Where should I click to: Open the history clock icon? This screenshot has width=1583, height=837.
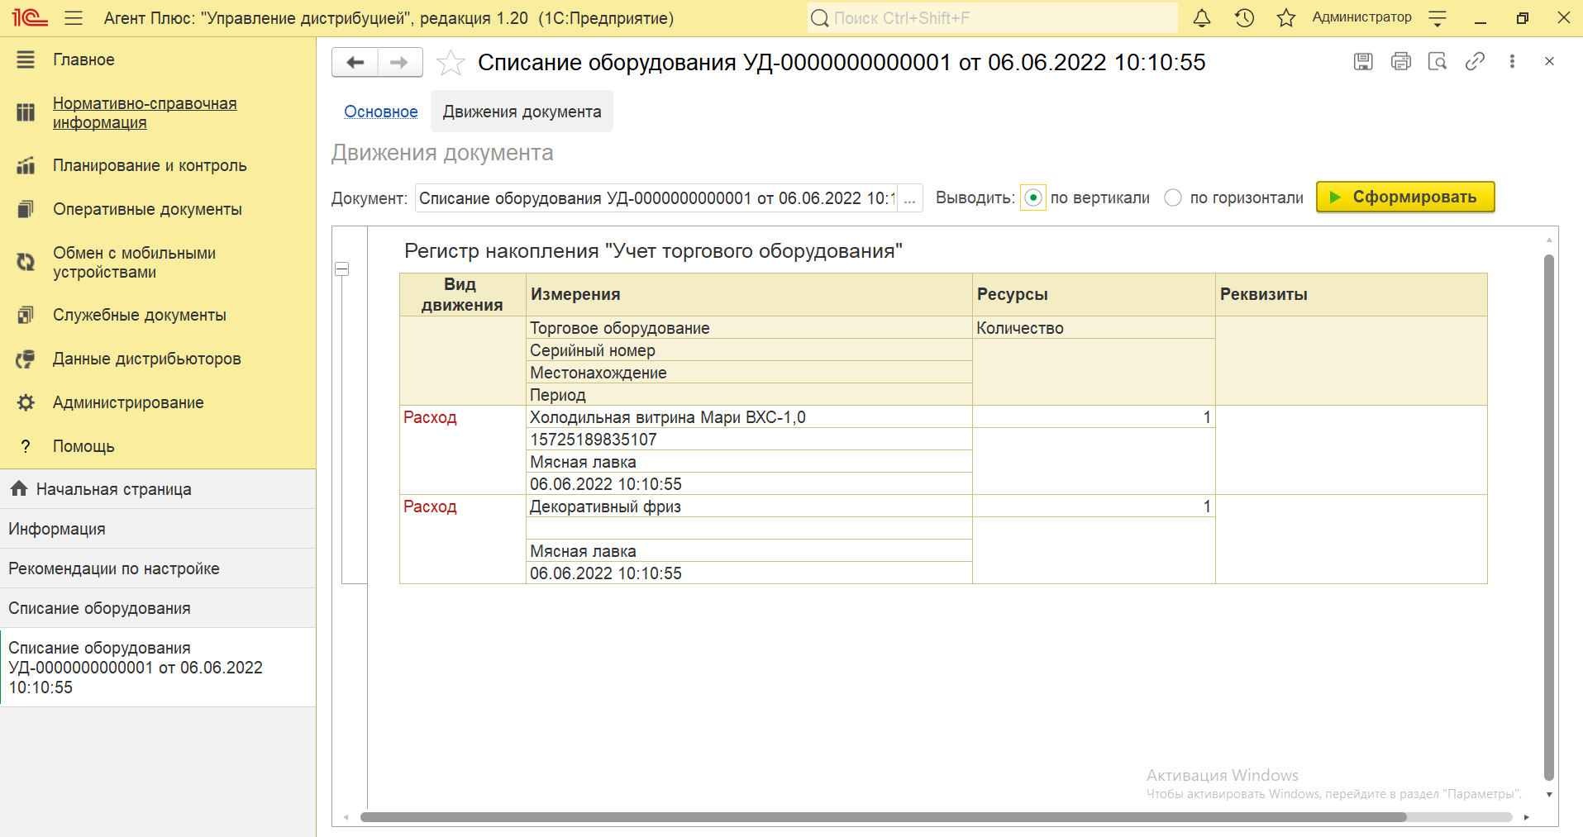point(1244,18)
